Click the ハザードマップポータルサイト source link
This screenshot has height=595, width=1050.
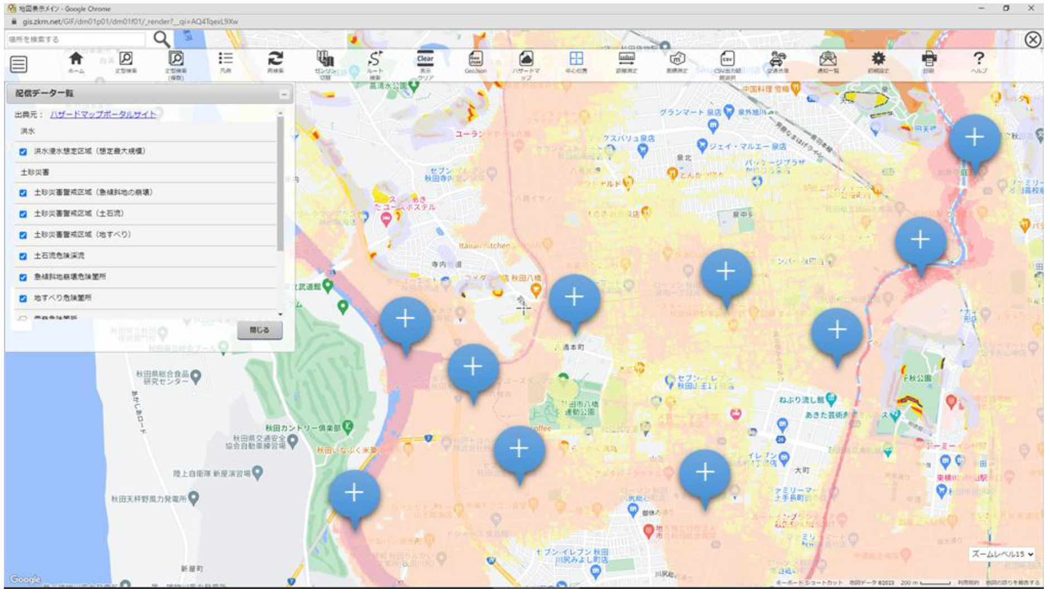pyautogui.click(x=103, y=114)
